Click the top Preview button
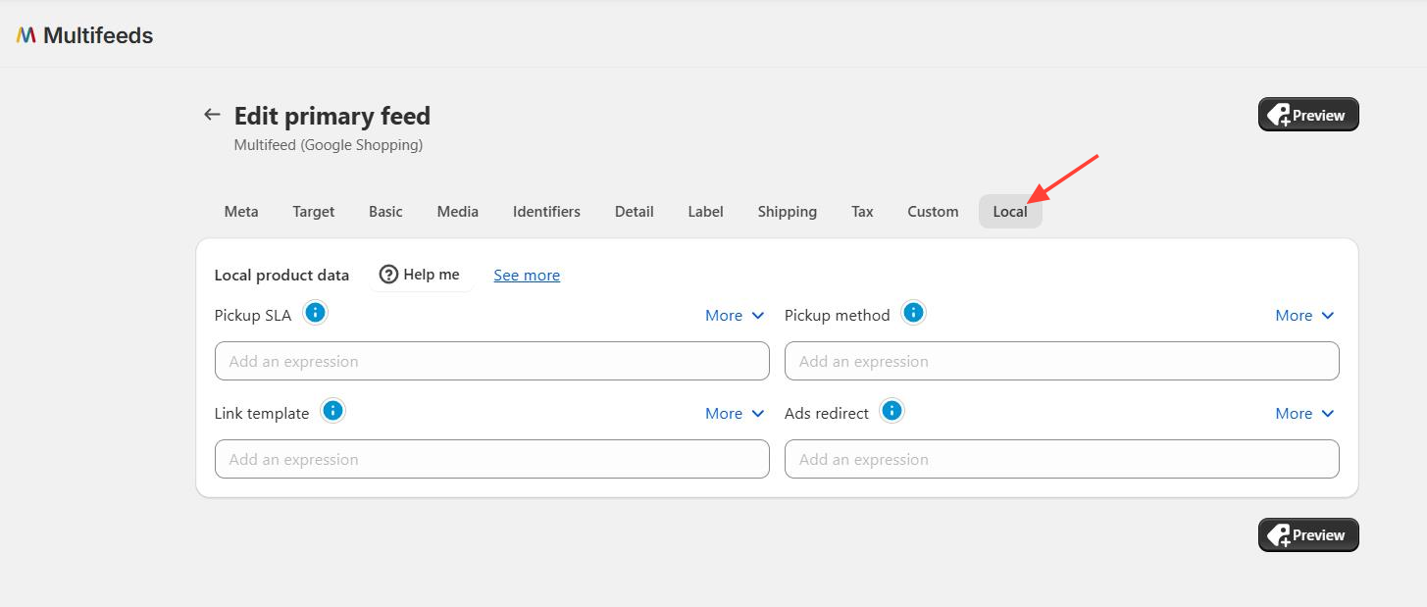The image size is (1427, 607). click(x=1308, y=115)
